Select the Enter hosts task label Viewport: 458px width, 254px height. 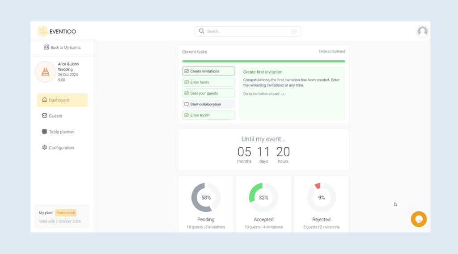point(199,82)
